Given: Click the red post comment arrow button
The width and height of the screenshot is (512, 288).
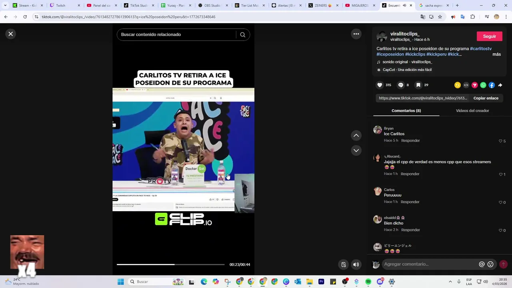Looking at the screenshot, I should (x=503, y=264).
